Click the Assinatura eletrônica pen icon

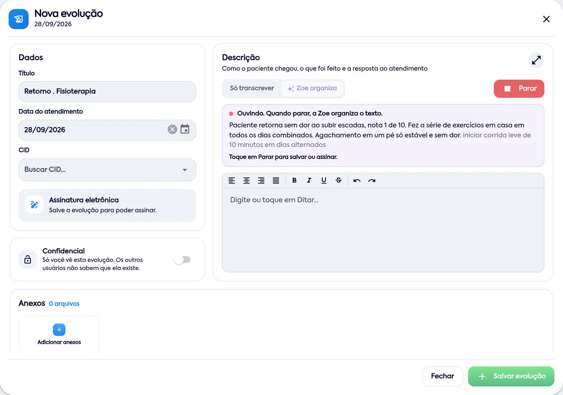pos(34,205)
